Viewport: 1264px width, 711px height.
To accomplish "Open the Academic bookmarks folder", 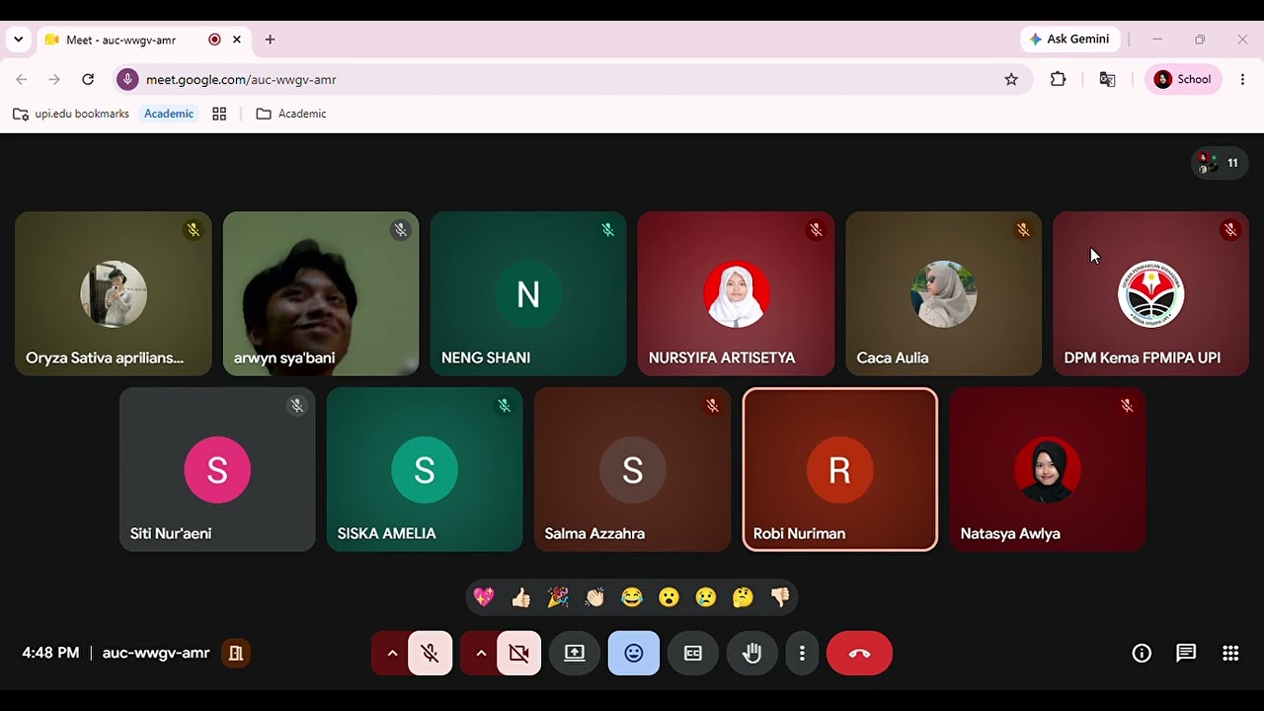I will pyautogui.click(x=291, y=114).
